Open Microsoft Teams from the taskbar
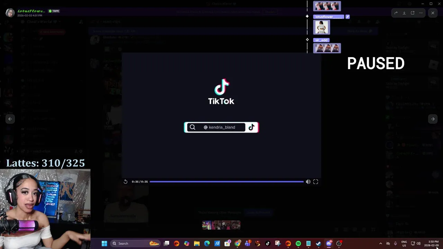 [x=247, y=243]
